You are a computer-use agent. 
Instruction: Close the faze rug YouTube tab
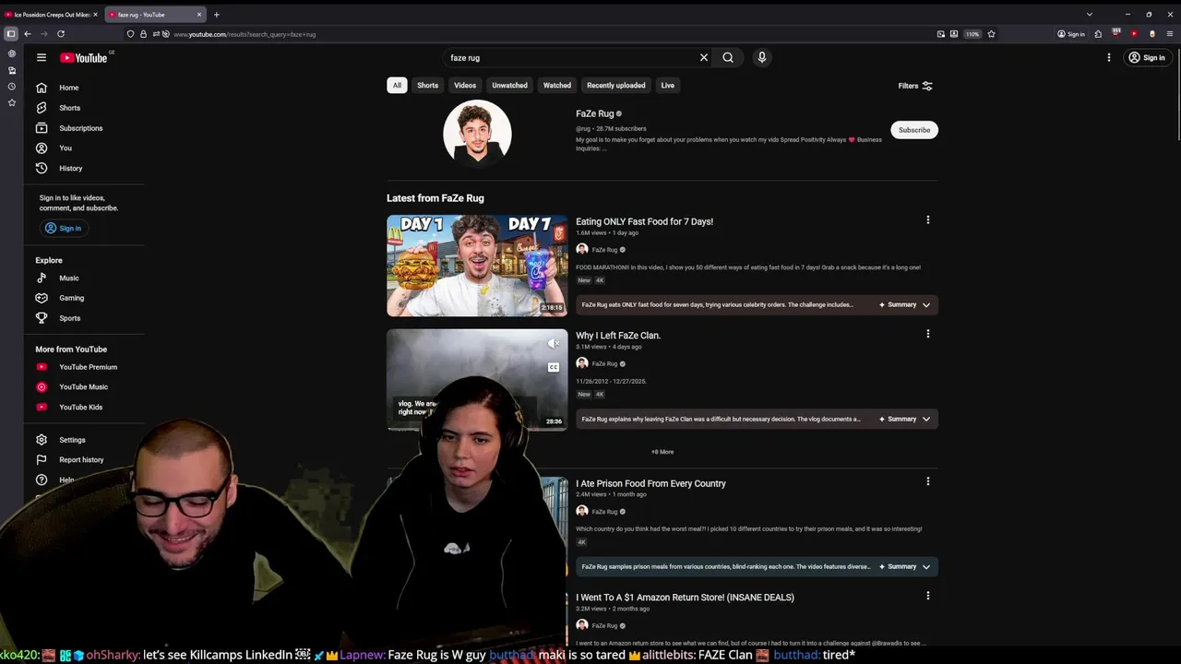[198, 15]
